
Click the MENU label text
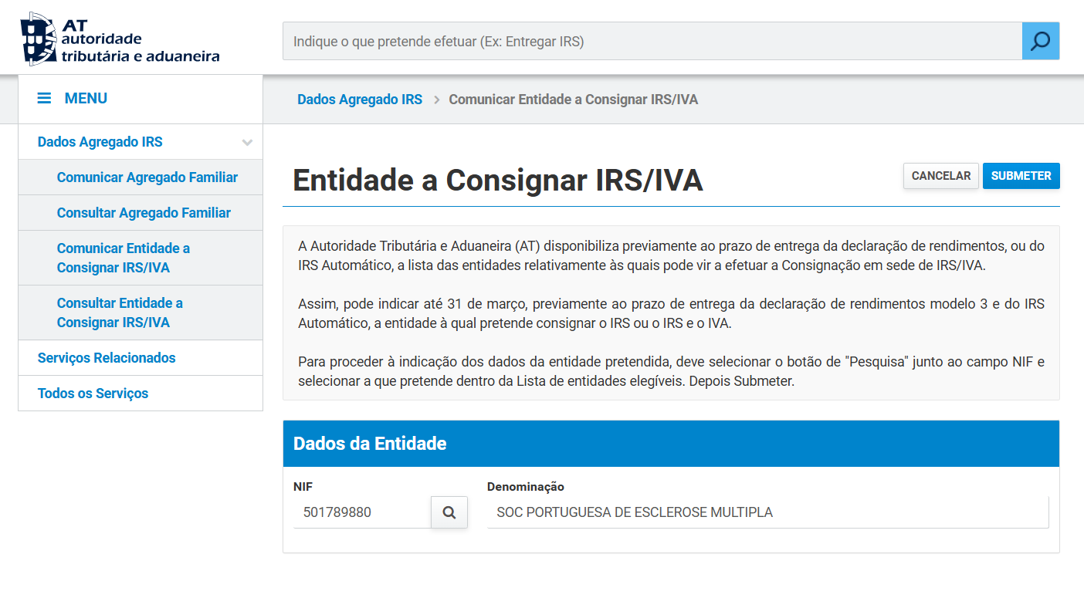click(86, 99)
